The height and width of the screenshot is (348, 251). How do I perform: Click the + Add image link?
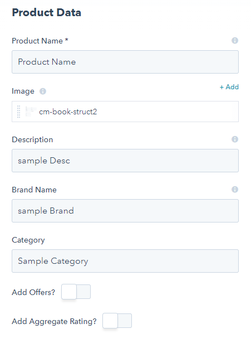pos(229,87)
